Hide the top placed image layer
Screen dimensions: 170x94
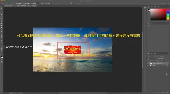[x=148, y=63]
